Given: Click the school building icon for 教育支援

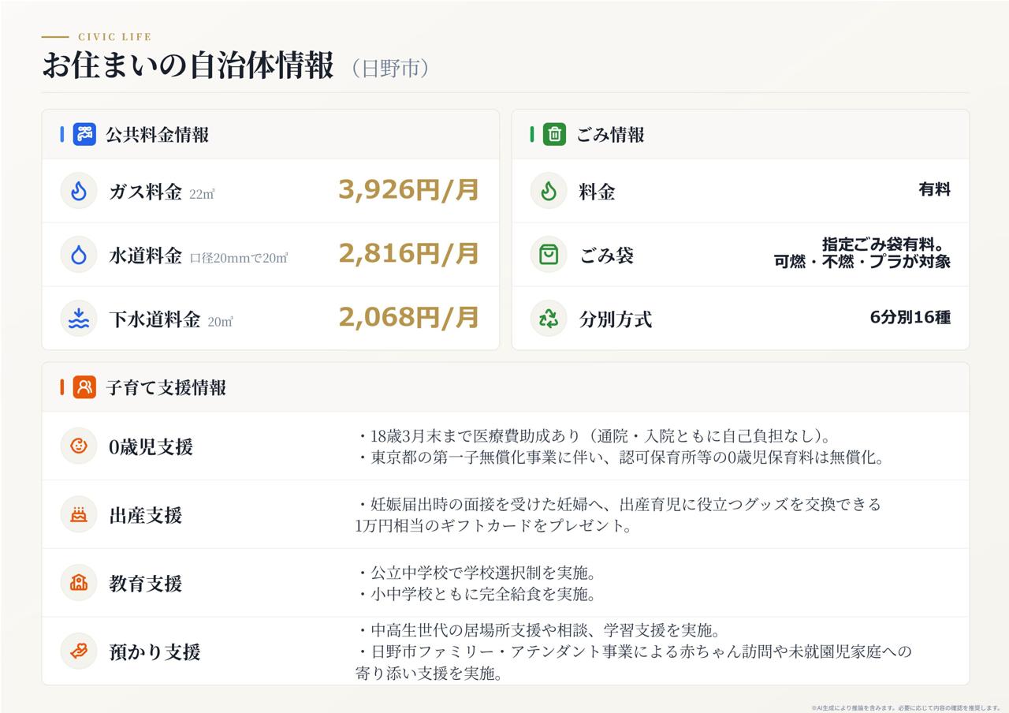Looking at the screenshot, I should [79, 583].
